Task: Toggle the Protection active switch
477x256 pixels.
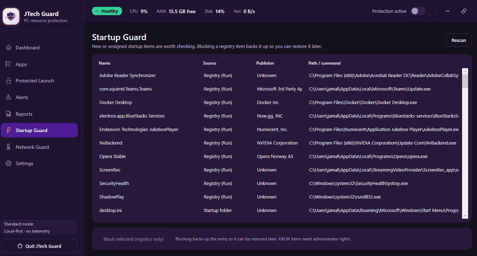Action: coord(418,11)
